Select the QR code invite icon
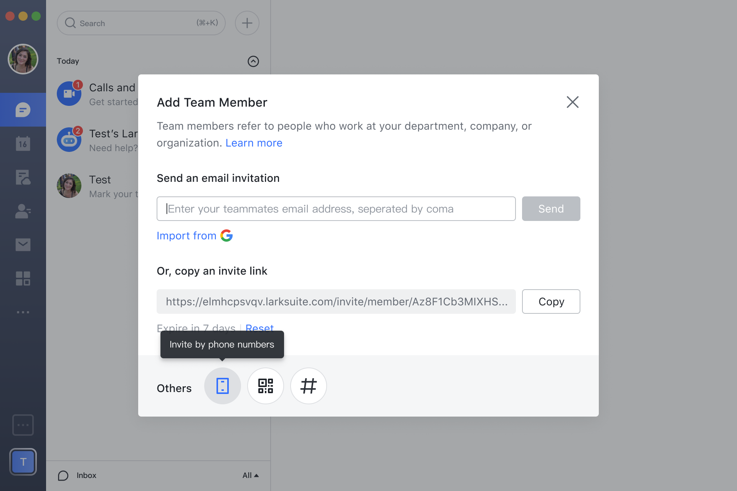The image size is (737, 491). point(266,386)
